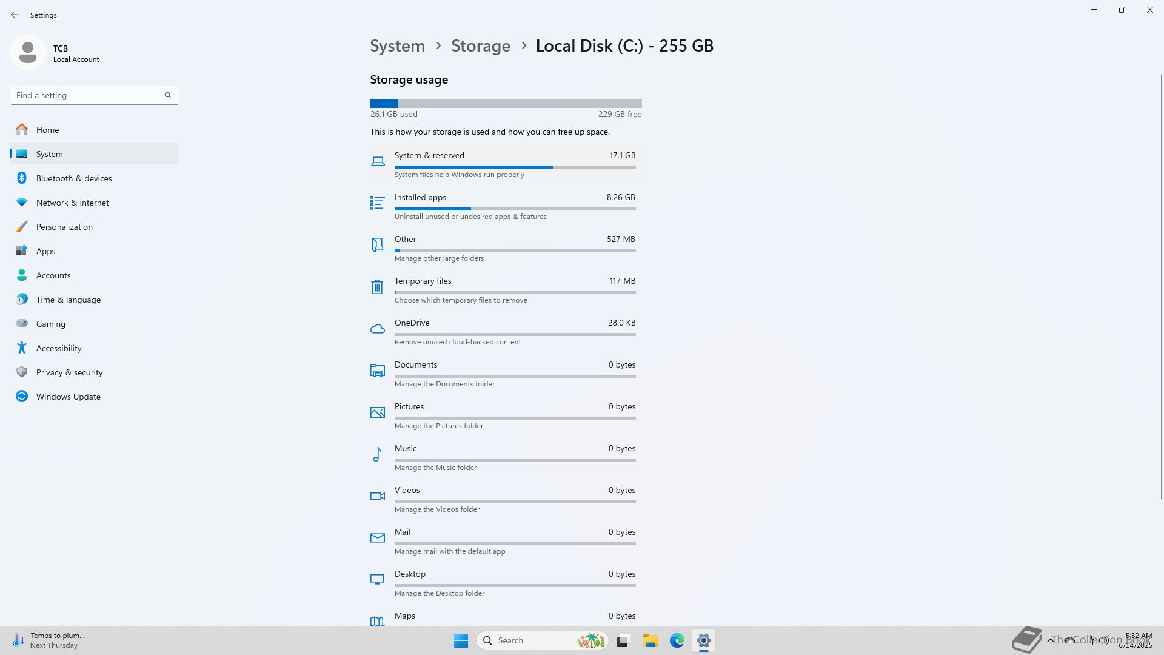Open the Windows Start menu
Screen dimensions: 1164x655
click(x=461, y=640)
